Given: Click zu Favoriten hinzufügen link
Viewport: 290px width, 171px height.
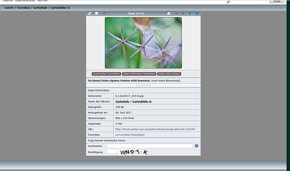Looking at the screenshot, I should 130,135.
